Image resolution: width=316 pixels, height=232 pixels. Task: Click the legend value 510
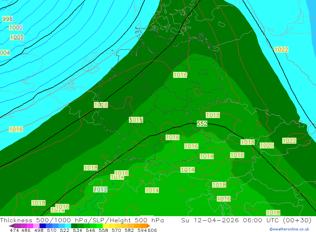52,230
